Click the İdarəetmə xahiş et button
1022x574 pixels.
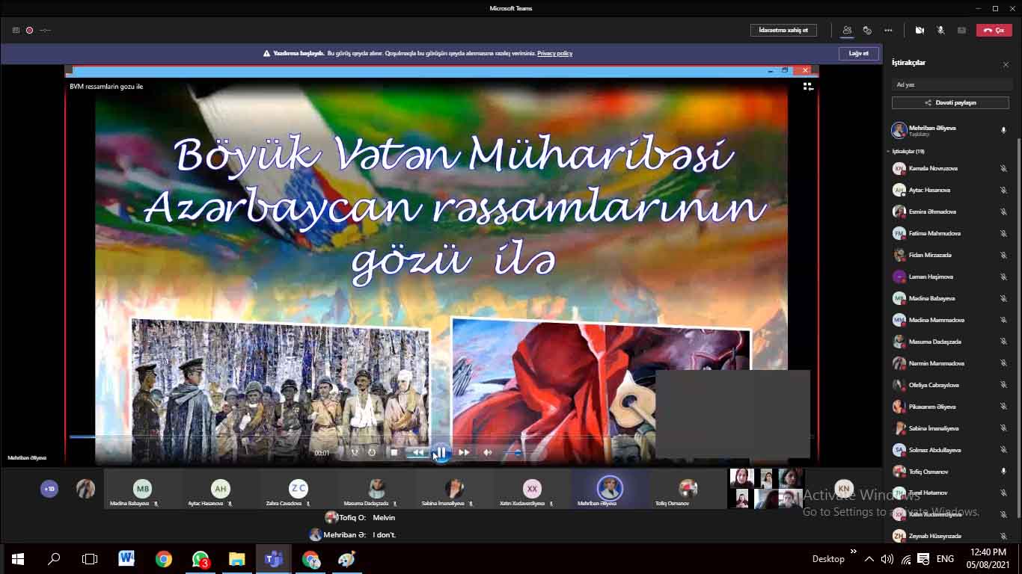[783, 31]
